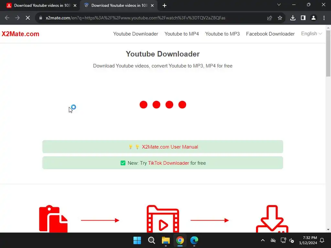This screenshot has height=248, width=331.
Task: Open Google Chrome from taskbar
Action: click(180, 240)
